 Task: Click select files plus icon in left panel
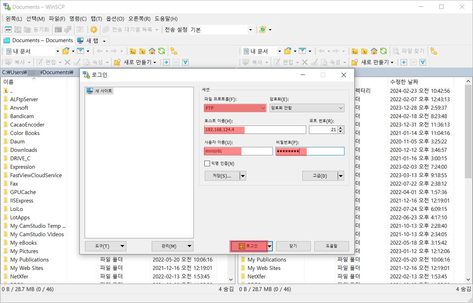pyautogui.click(x=166, y=62)
